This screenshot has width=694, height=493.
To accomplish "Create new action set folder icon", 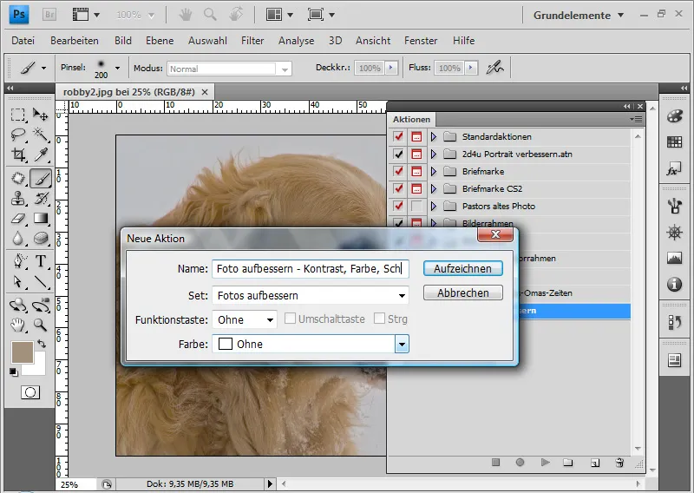I will pyautogui.click(x=568, y=463).
